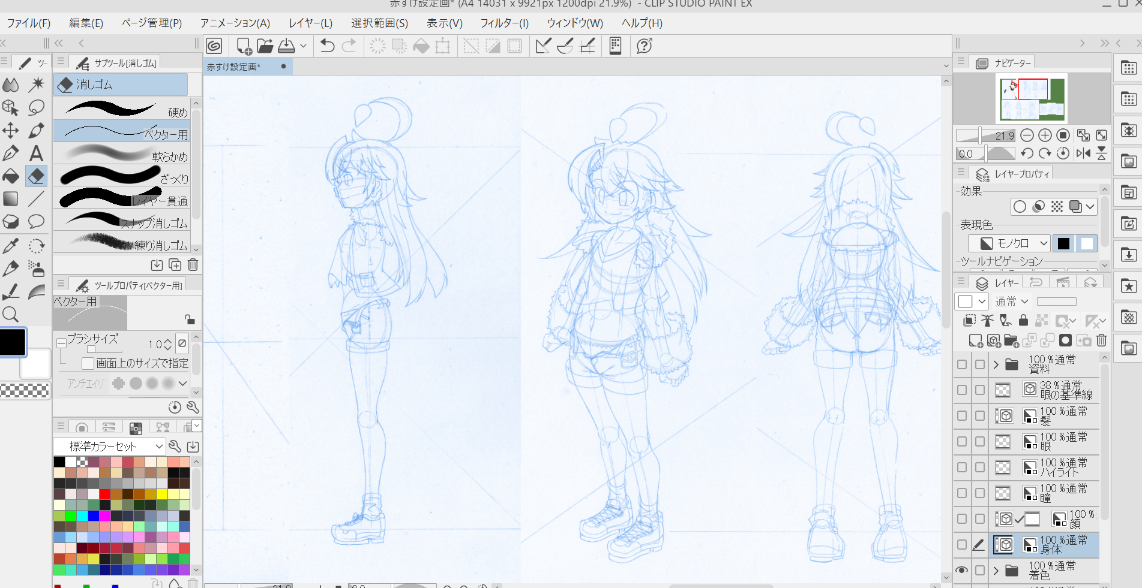Flip the canvas horizontally in Navigator
The height and width of the screenshot is (588, 1142).
pyautogui.click(x=1083, y=153)
